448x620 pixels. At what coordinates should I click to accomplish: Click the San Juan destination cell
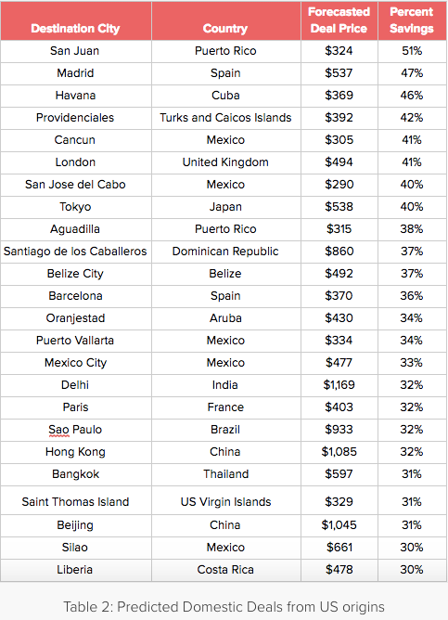click(x=74, y=51)
